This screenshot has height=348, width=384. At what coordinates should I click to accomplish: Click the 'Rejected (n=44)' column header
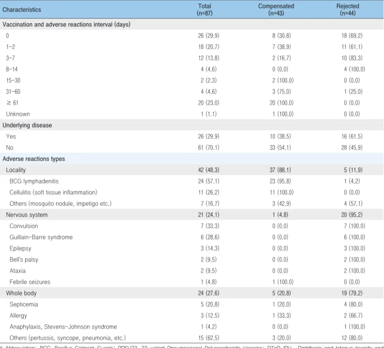347,9
